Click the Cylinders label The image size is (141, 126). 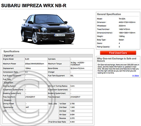52,59
